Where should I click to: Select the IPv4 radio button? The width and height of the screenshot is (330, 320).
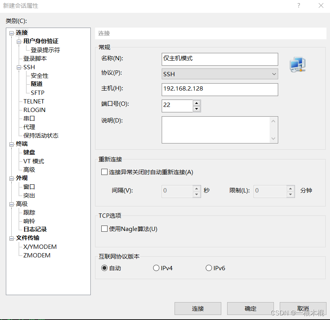pos(156,268)
